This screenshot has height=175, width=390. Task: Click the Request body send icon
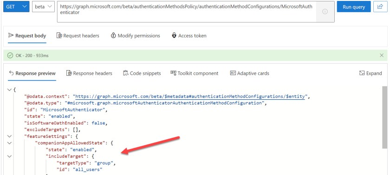tap(11, 36)
